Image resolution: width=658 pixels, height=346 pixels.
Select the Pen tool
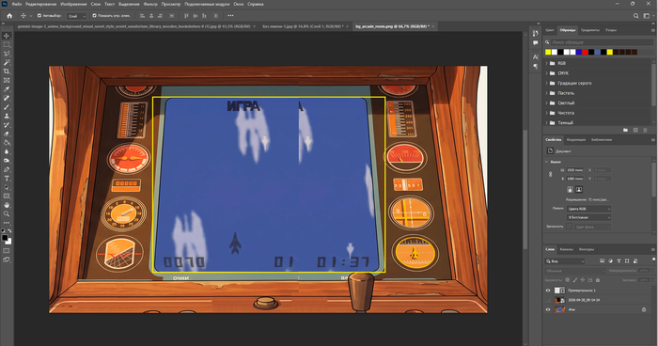7,169
